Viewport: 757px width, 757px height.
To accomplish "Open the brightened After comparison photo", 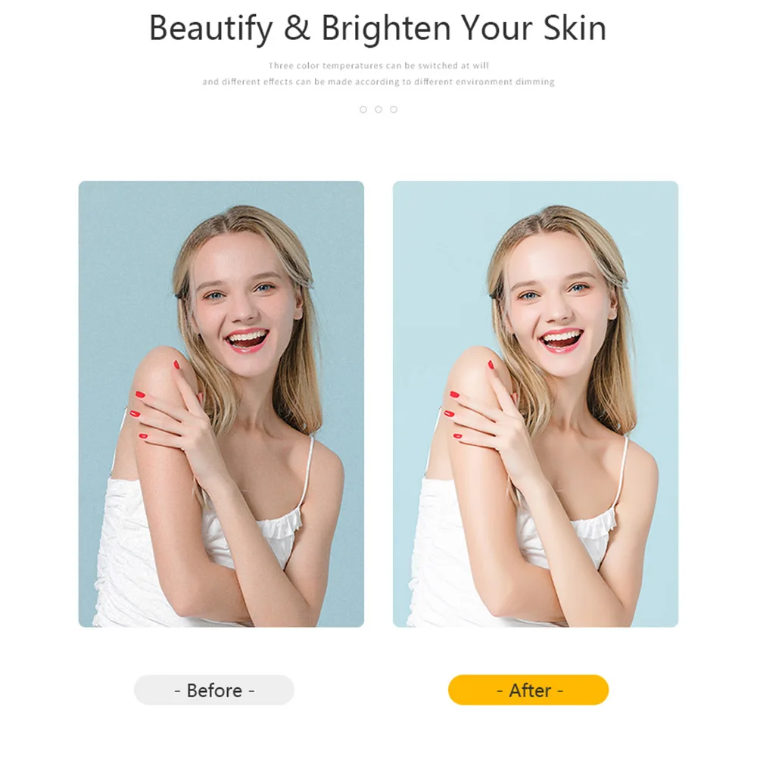I will [535, 404].
